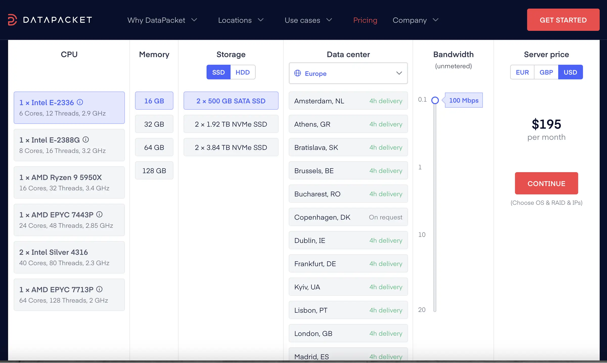Screen dimensions: 607x363
Task: Expand the Europe data center dropdown
Action: (x=399, y=73)
